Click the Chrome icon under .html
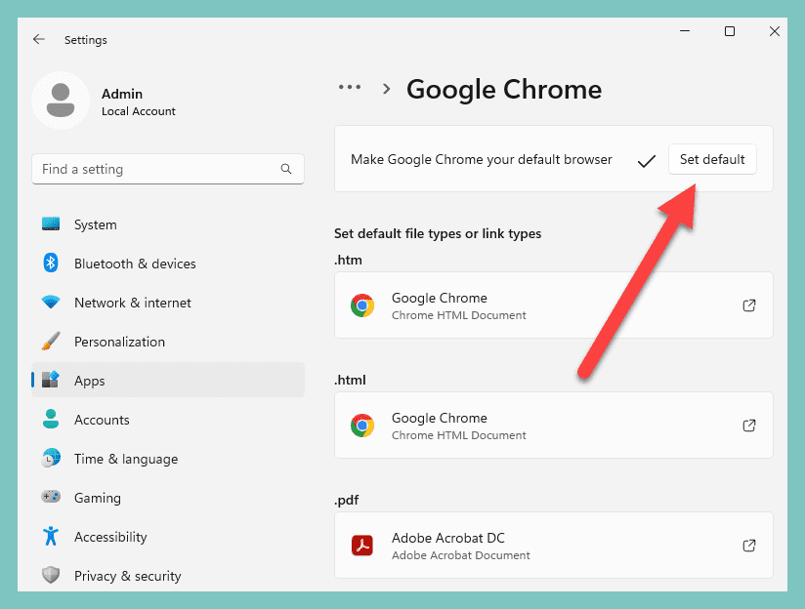The width and height of the screenshot is (805, 609). (362, 426)
